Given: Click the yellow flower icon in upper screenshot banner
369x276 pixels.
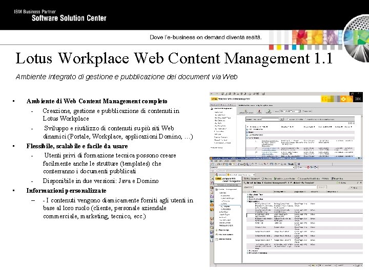Looking at the screenshot, I should coord(343,99).
